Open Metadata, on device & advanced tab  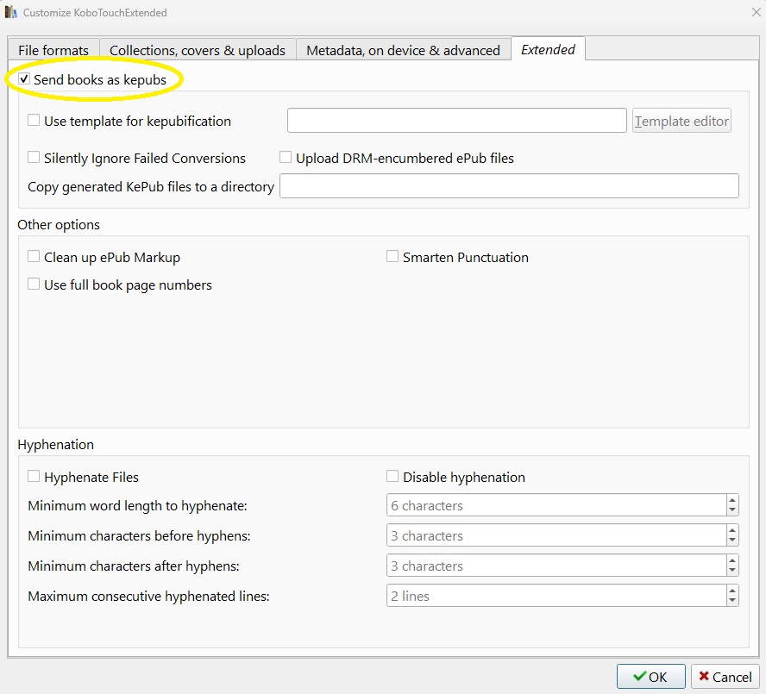click(403, 50)
